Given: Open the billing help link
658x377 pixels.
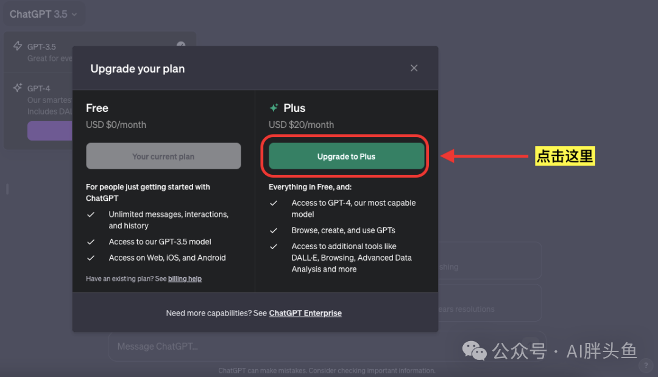Looking at the screenshot, I should 185,279.
